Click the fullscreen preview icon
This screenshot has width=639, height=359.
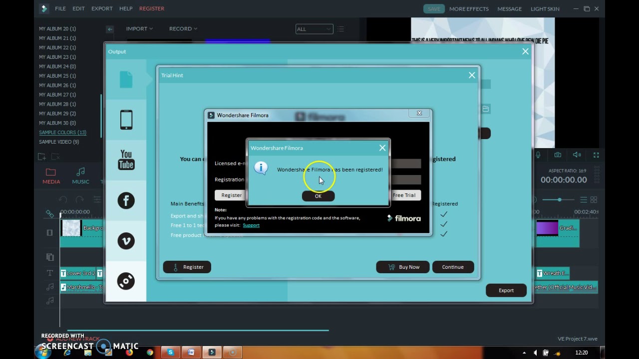click(x=596, y=155)
